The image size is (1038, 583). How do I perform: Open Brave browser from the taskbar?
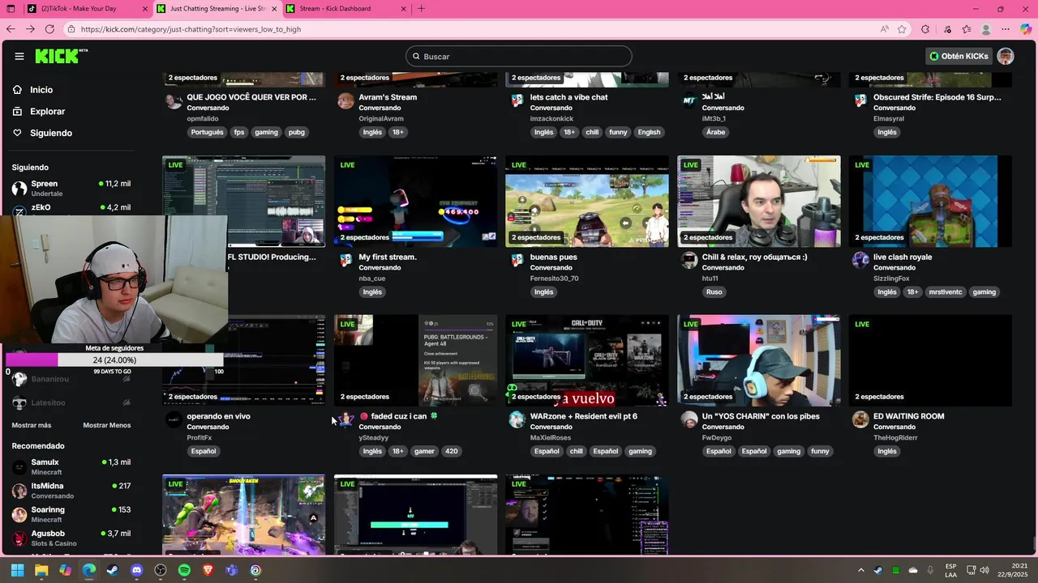(208, 570)
